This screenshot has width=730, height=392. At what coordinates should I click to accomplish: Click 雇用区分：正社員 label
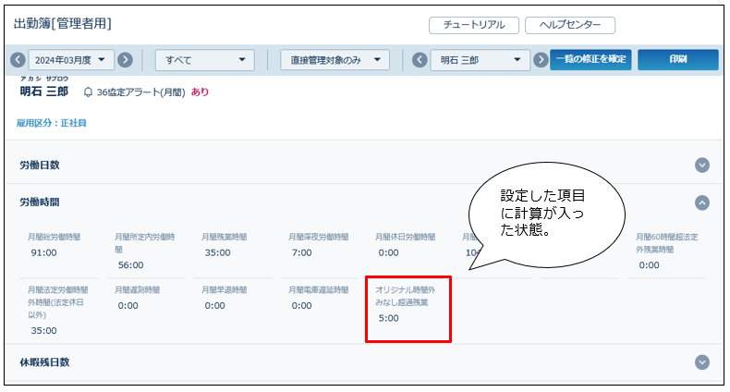click(x=51, y=123)
